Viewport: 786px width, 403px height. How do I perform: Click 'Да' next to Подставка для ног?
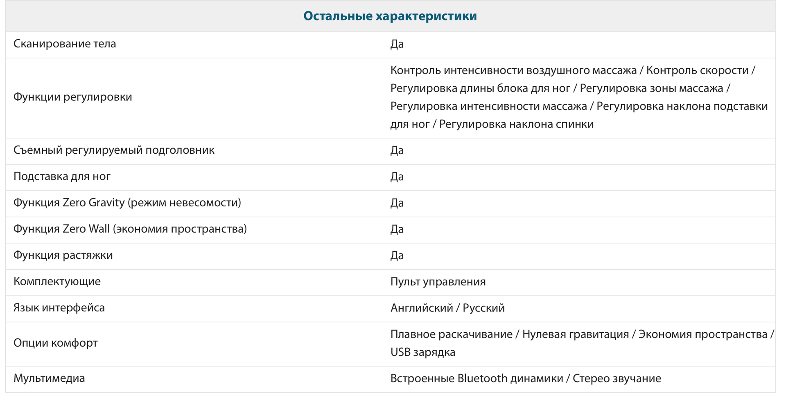coord(397,177)
